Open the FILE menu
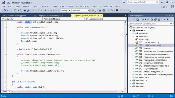175x98 pixels. point(4,7)
